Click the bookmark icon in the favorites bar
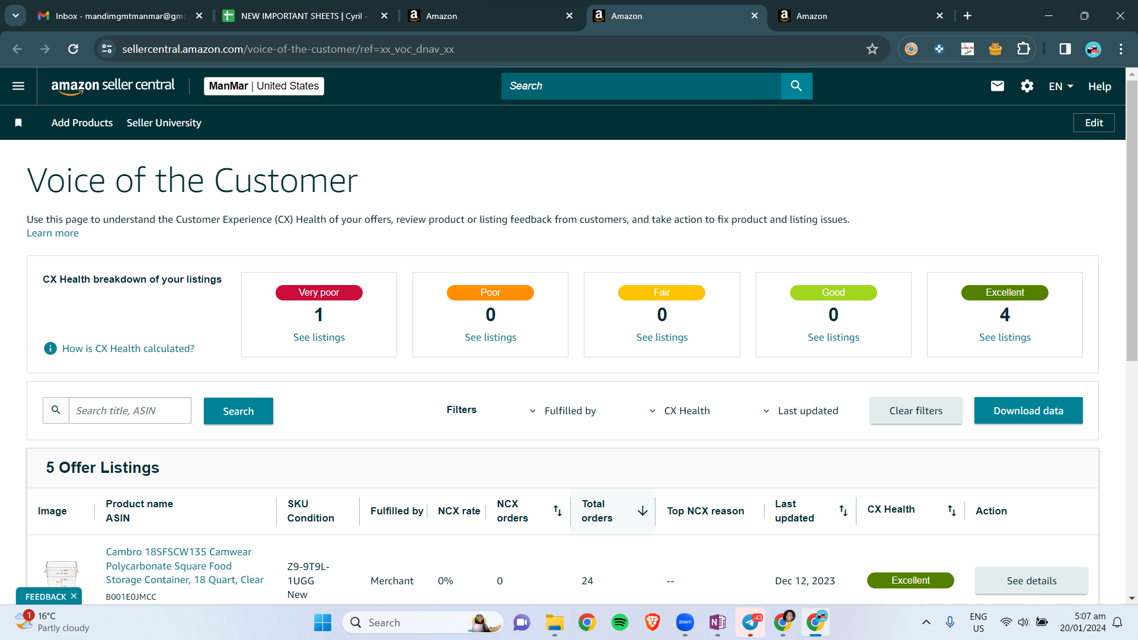The width and height of the screenshot is (1138, 640). point(18,123)
